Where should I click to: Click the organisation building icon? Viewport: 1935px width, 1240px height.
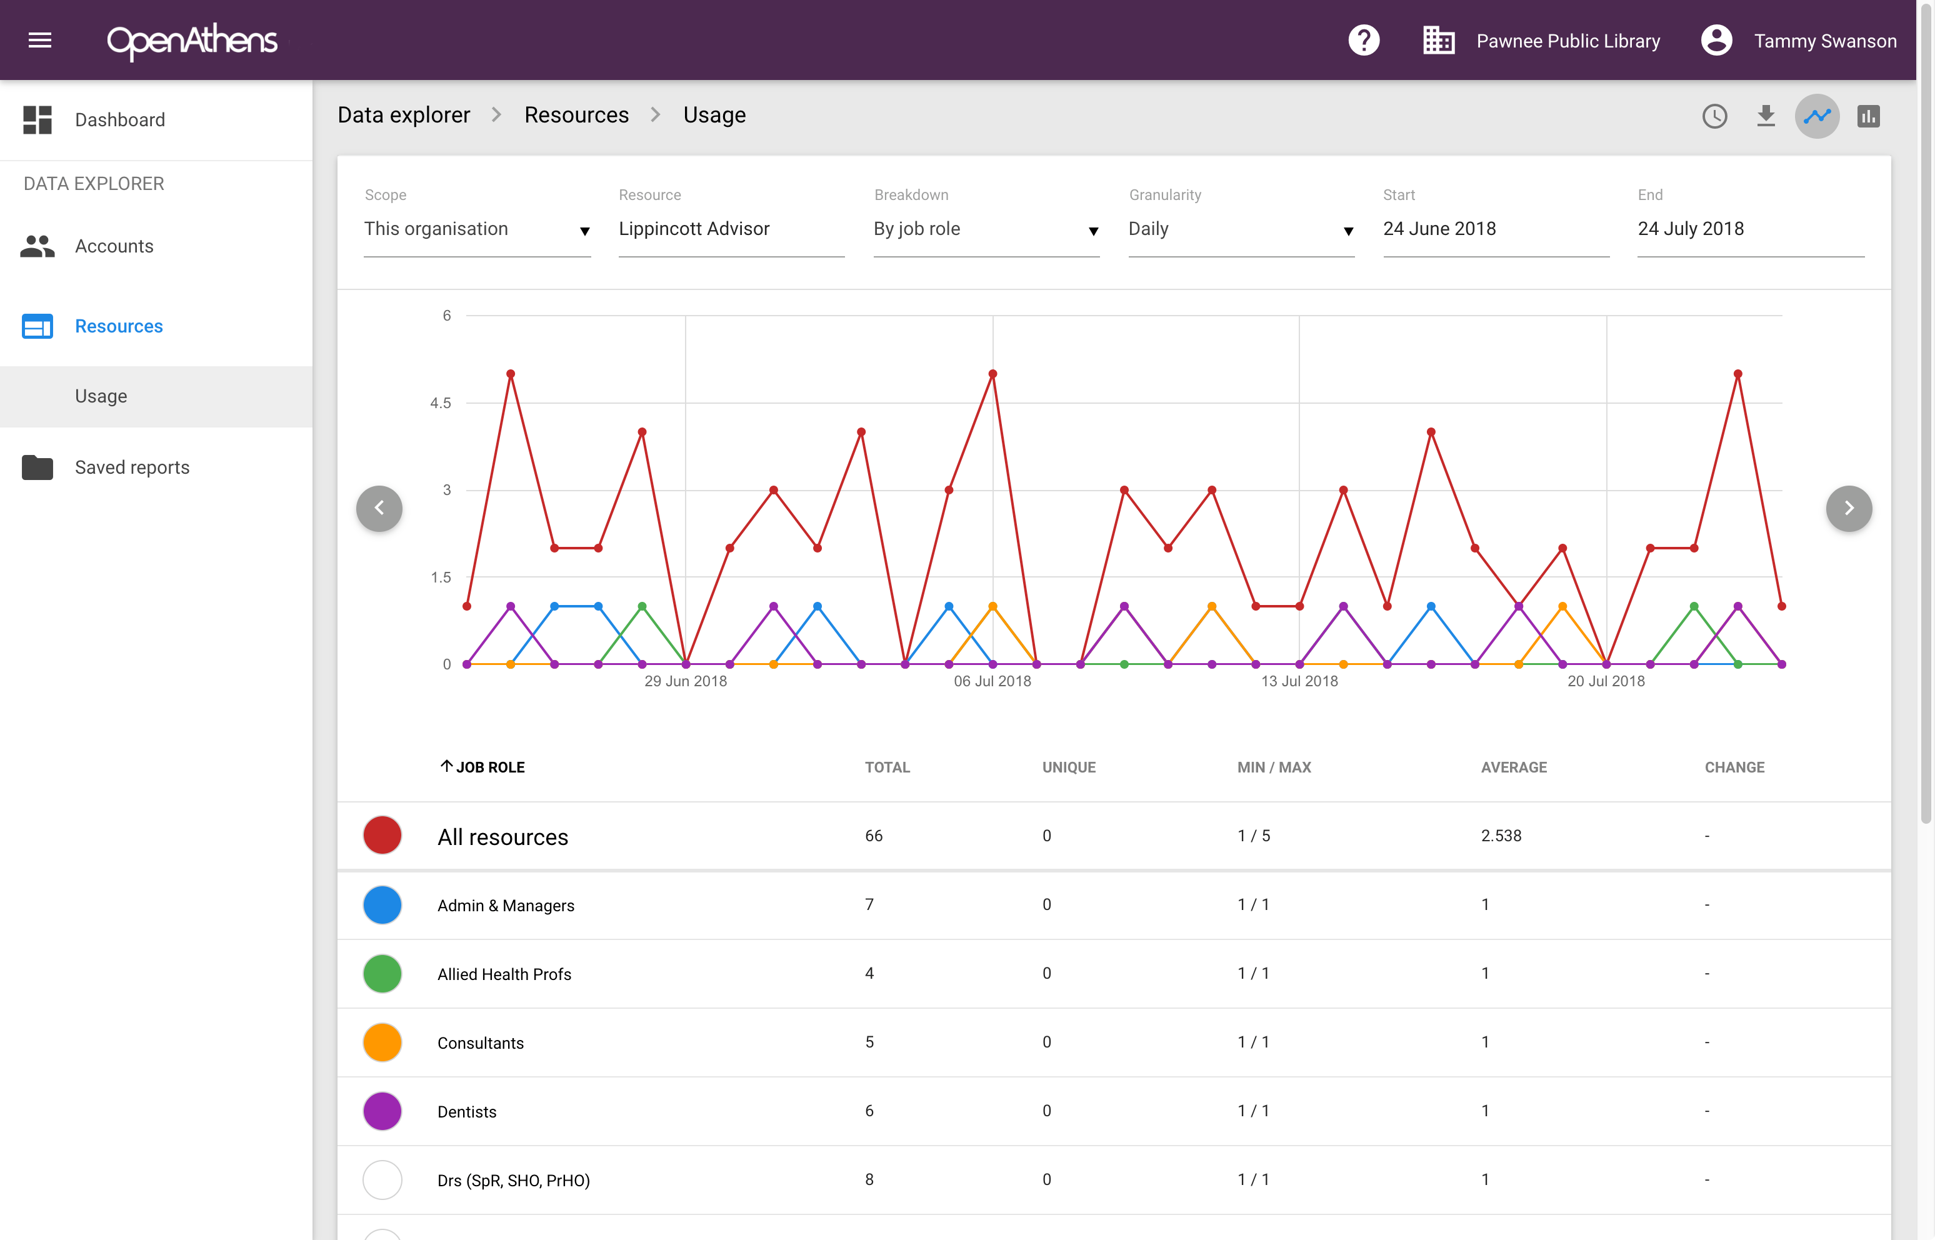click(1438, 40)
